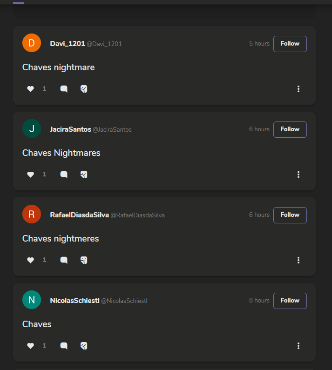Click the share icon on Davi_1201's post
The width and height of the screenshot is (332, 370).
click(84, 89)
